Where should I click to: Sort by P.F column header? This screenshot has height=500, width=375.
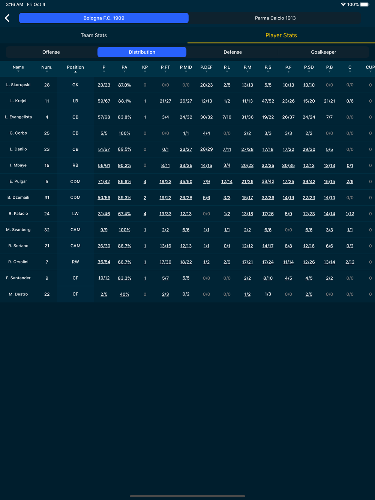(288, 68)
